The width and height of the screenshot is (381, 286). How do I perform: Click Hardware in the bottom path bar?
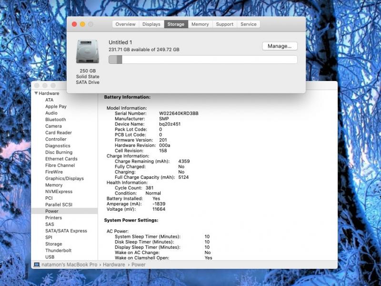(114, 265)
